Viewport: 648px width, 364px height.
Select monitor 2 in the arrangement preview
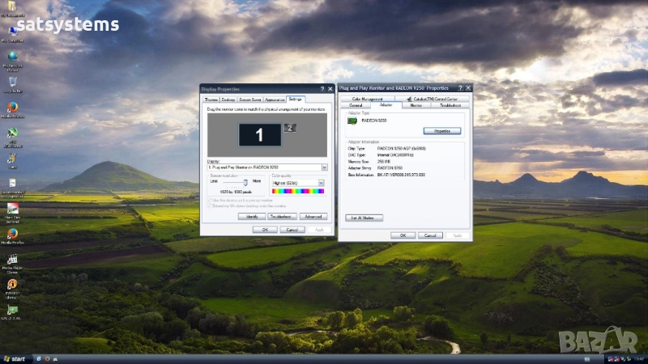(291, 127)
